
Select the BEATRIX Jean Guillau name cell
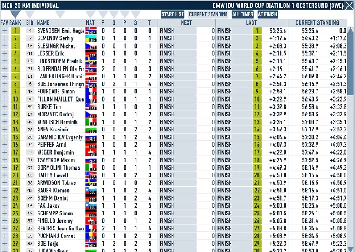[x=60, y=229]
